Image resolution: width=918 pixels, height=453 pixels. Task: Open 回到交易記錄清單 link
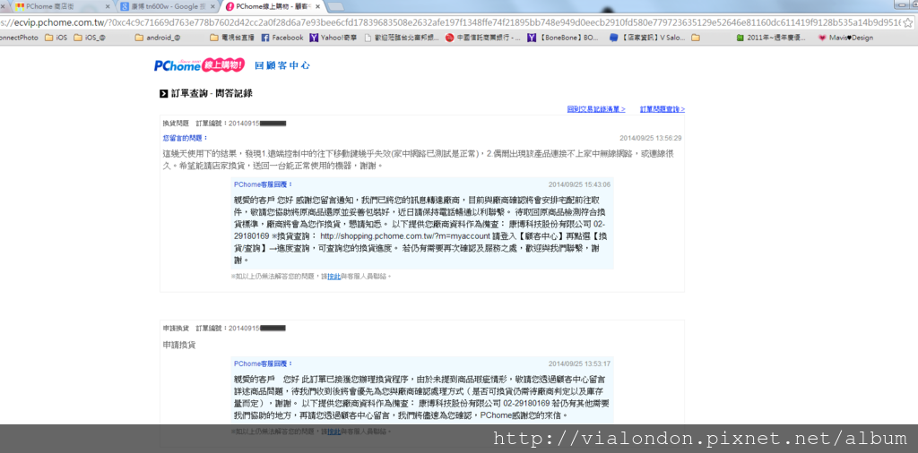point(596,109)
